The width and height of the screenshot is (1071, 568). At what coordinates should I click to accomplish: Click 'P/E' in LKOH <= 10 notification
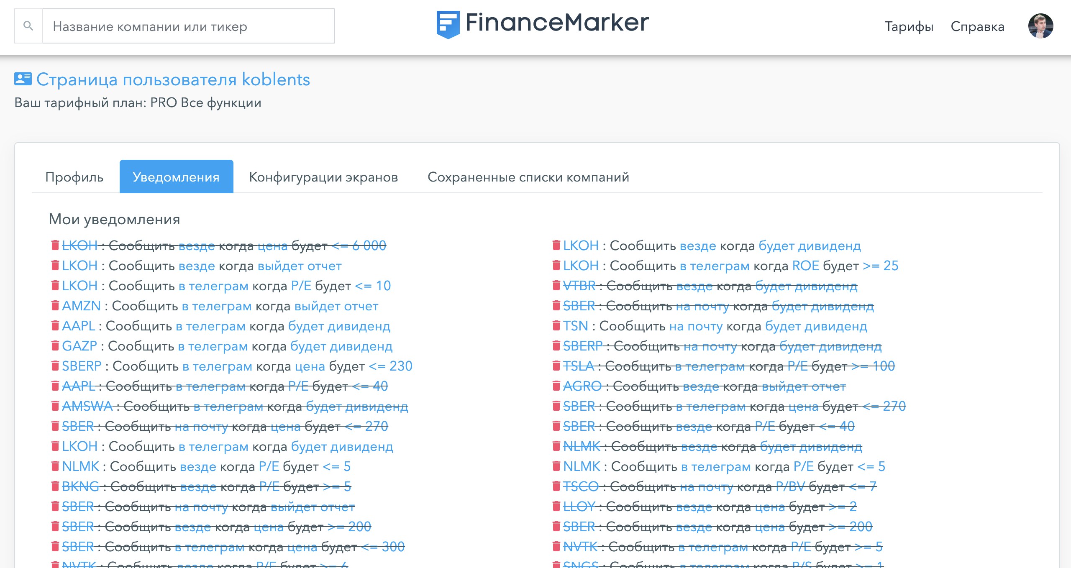tap(301, 286)
